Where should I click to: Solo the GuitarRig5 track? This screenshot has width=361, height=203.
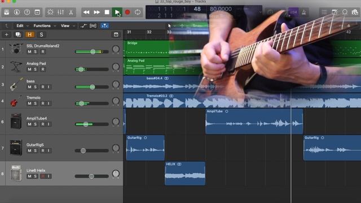pyautogui.click(x=35, y=151)
